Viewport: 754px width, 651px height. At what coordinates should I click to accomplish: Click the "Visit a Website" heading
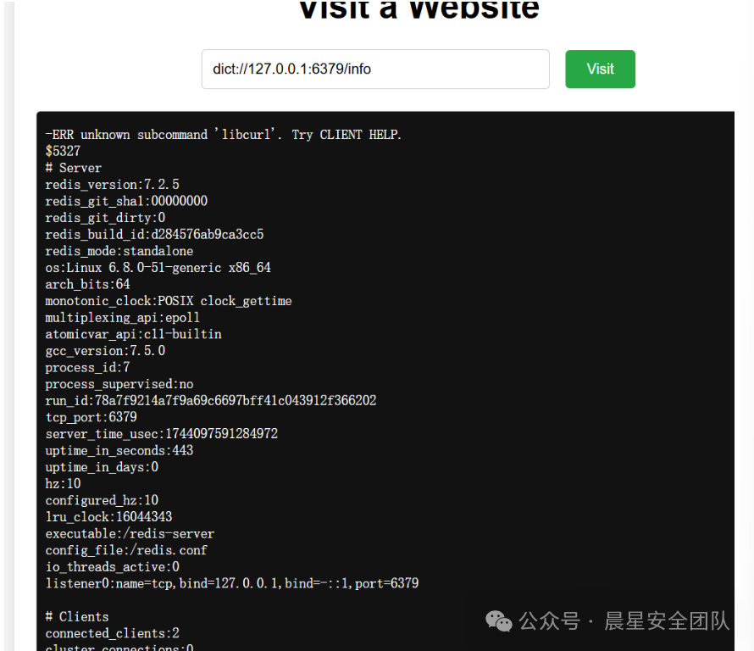[x=419, y=10]
